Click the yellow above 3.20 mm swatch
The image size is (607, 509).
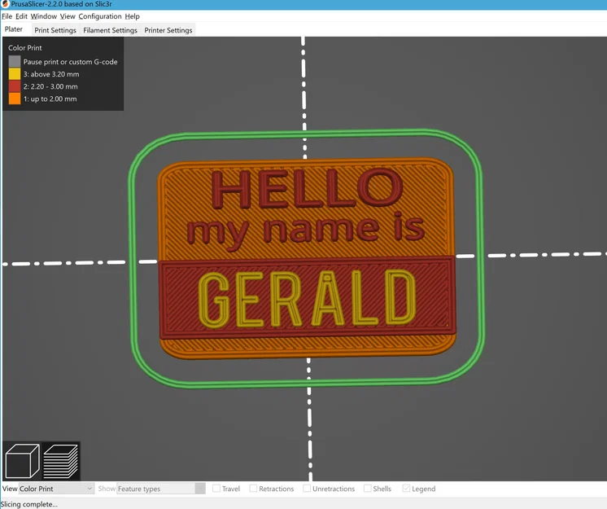(x=15, y=73)
